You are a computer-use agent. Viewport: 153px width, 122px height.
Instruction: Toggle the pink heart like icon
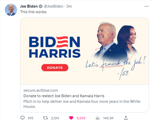pyautogui.click(x=71, y=118)
